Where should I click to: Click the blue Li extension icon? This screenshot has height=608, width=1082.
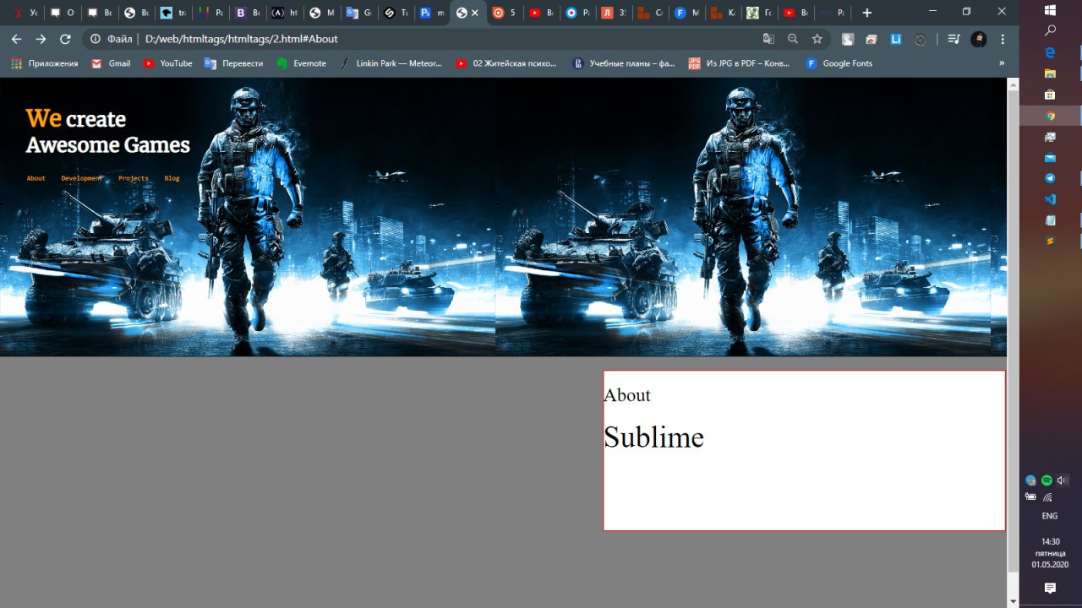pyautogui.click(x=896, y=39)
